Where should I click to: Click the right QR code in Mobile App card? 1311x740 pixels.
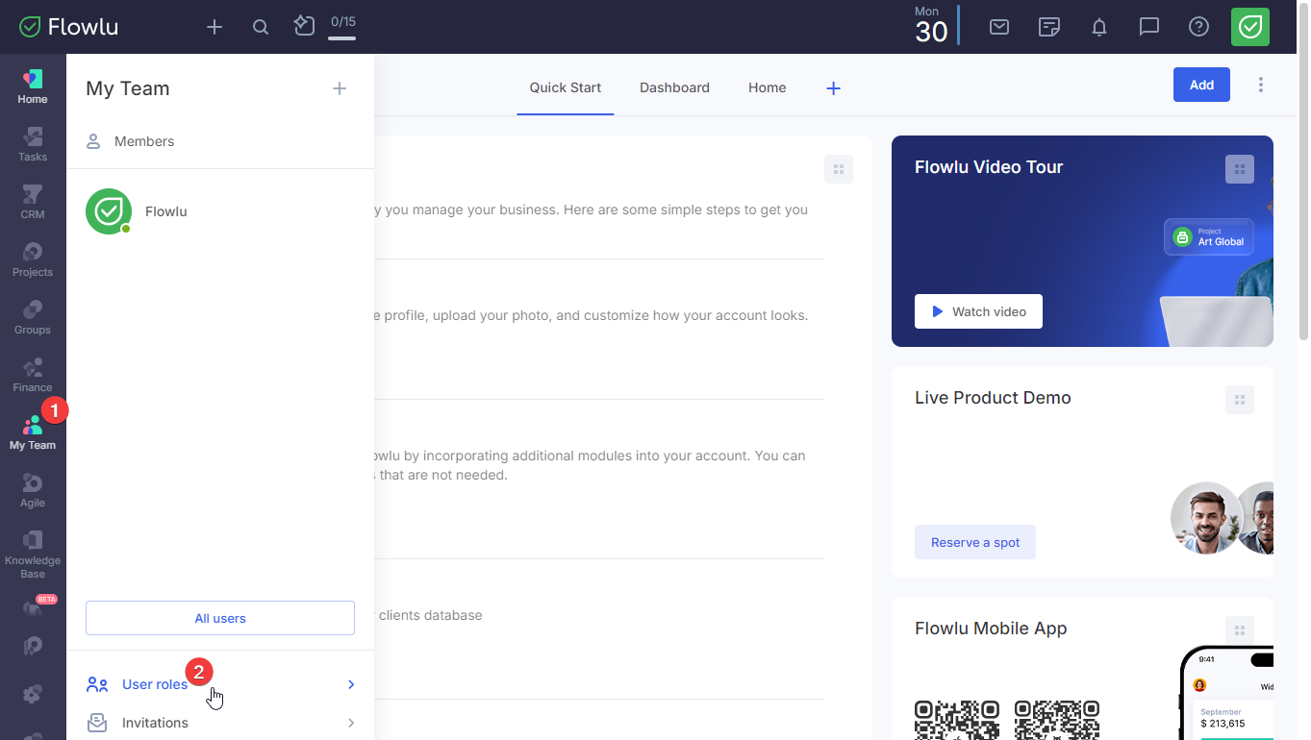click(1057, 720)
